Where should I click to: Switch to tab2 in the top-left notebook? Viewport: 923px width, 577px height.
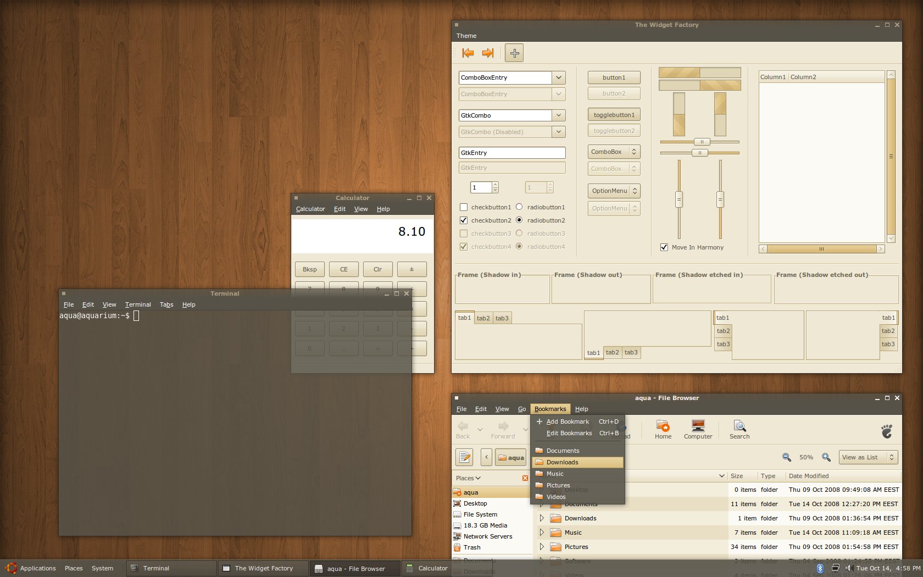click(x=483, y=318)
